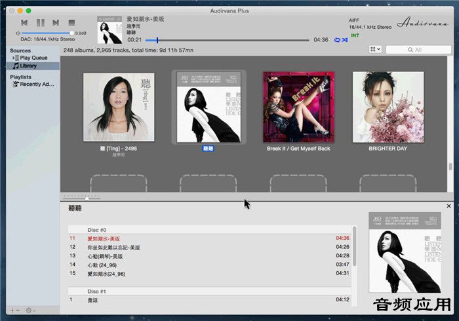Click the track list scrollbar

(355, 246)
